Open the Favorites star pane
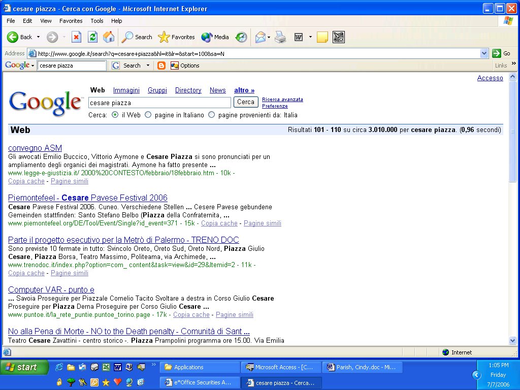The width and height of the screenshot is (520, 390). [176, 37]
